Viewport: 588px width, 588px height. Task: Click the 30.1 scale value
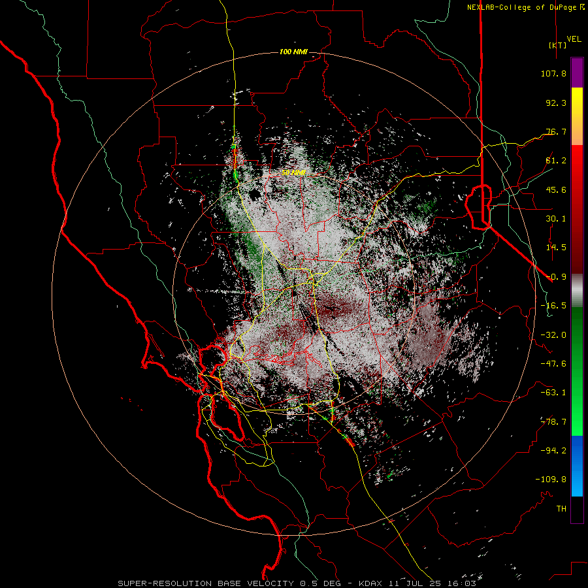tap(556, 219)
